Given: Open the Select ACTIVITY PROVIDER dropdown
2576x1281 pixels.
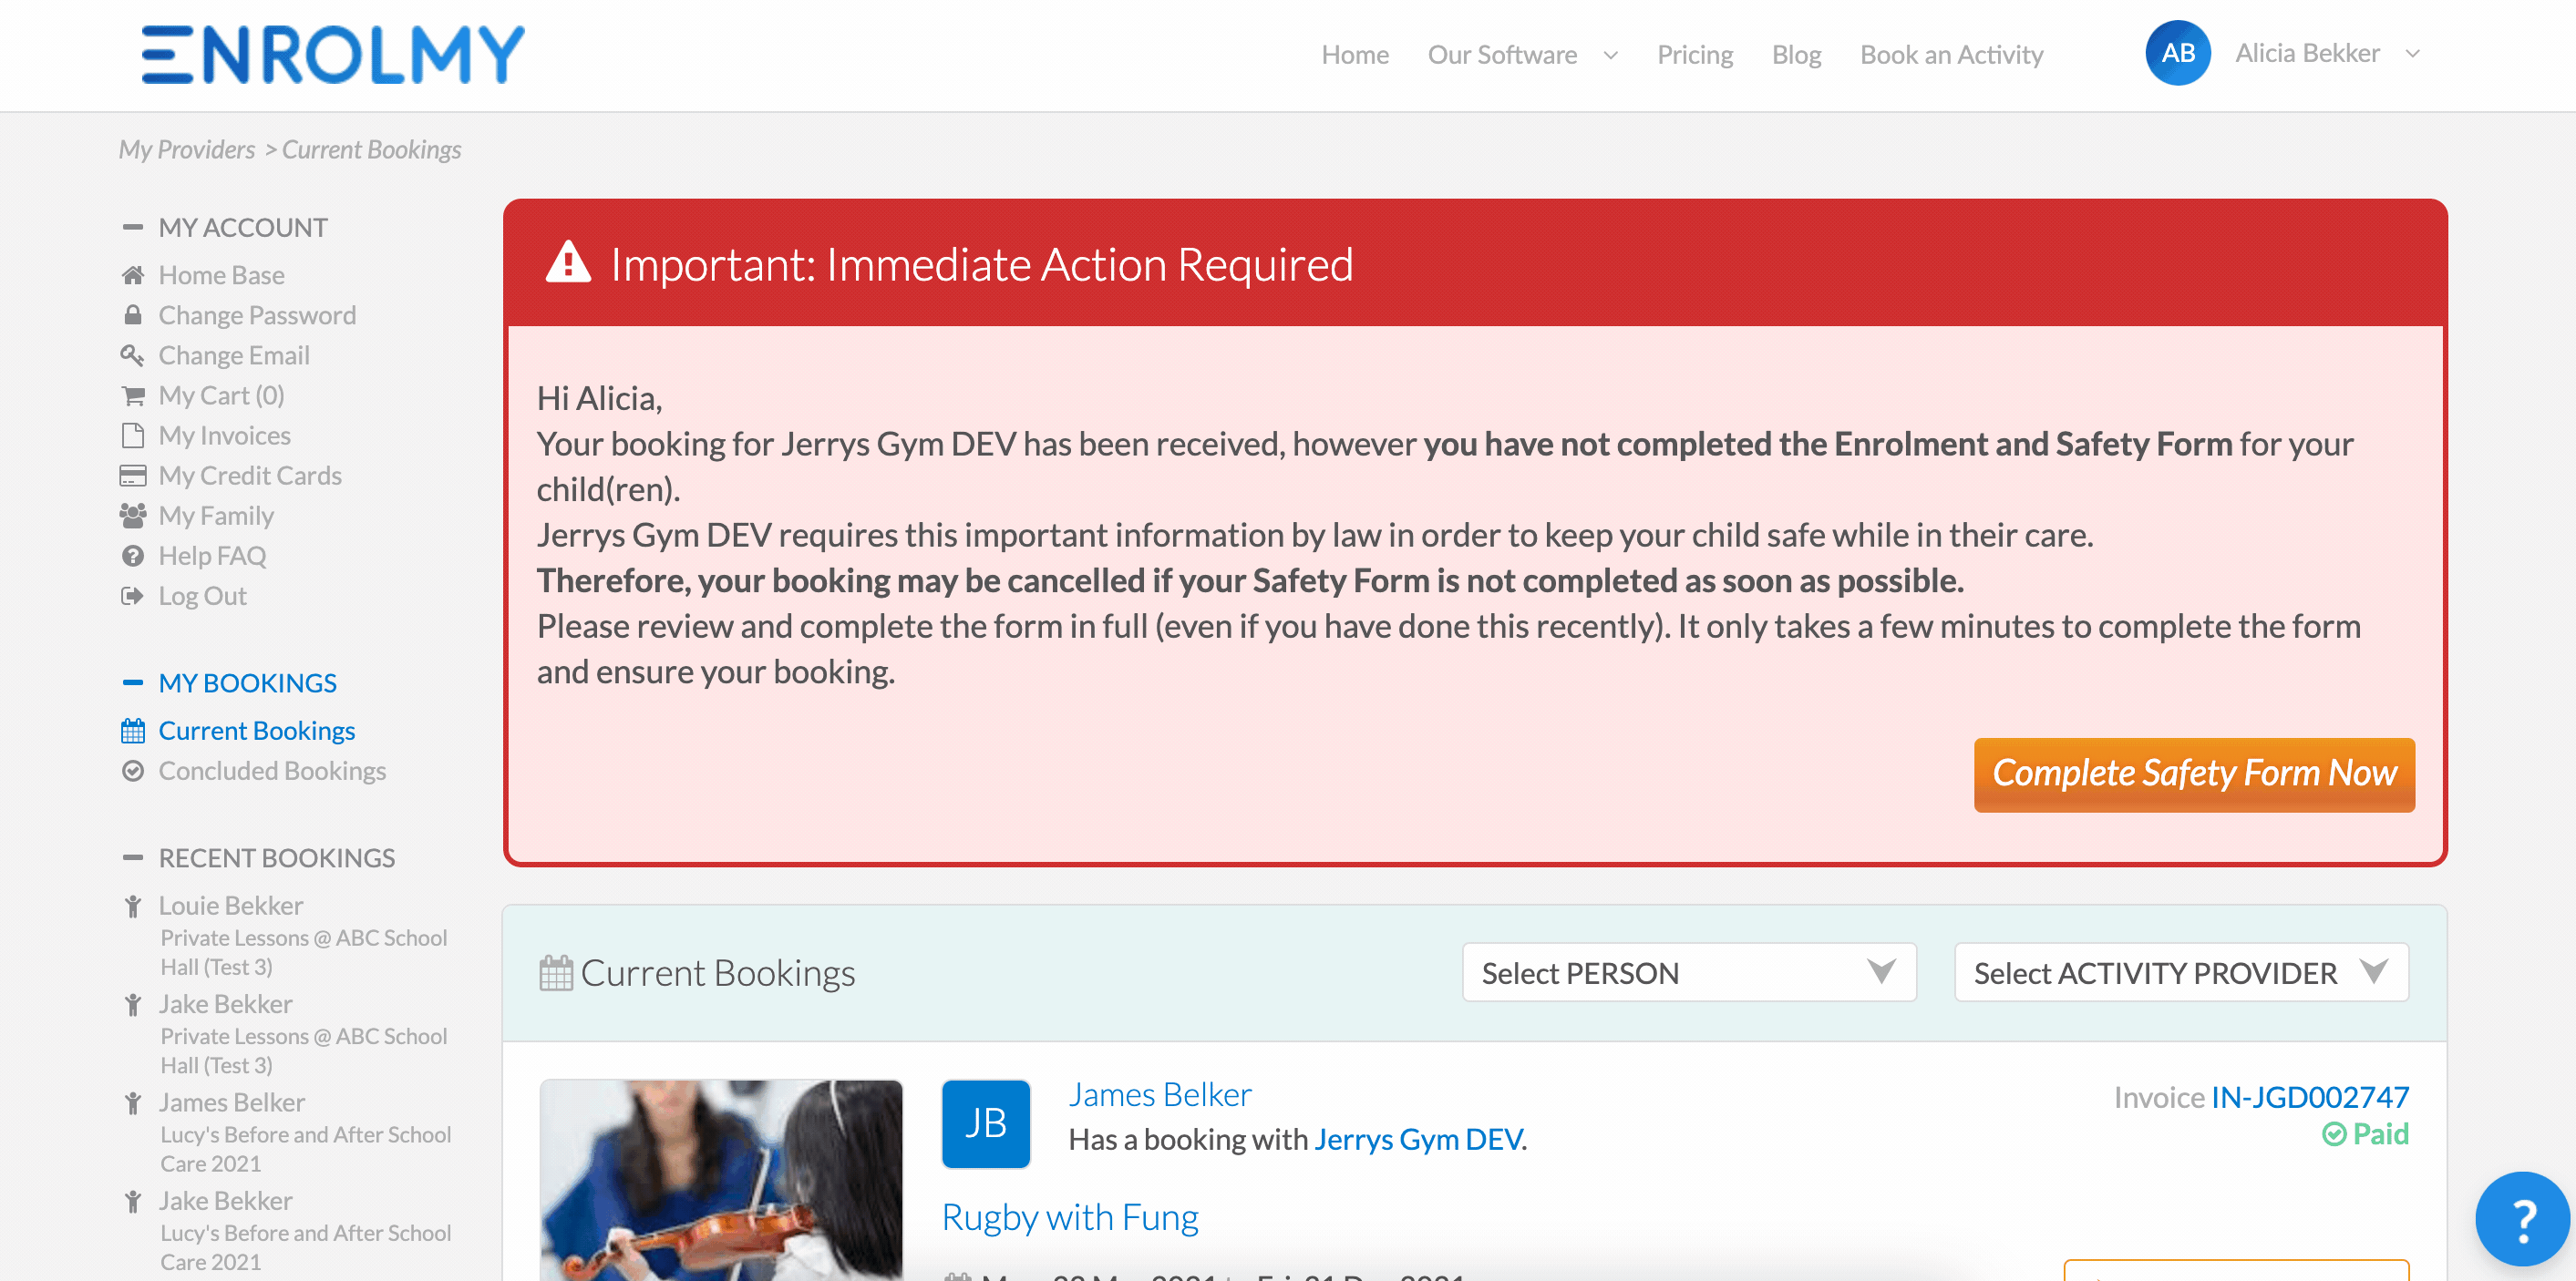Looking at the screenshot, I should point(2180,972).
